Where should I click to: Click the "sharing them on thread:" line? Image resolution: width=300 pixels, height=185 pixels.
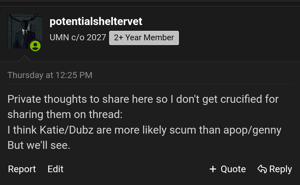click(65, 114)
